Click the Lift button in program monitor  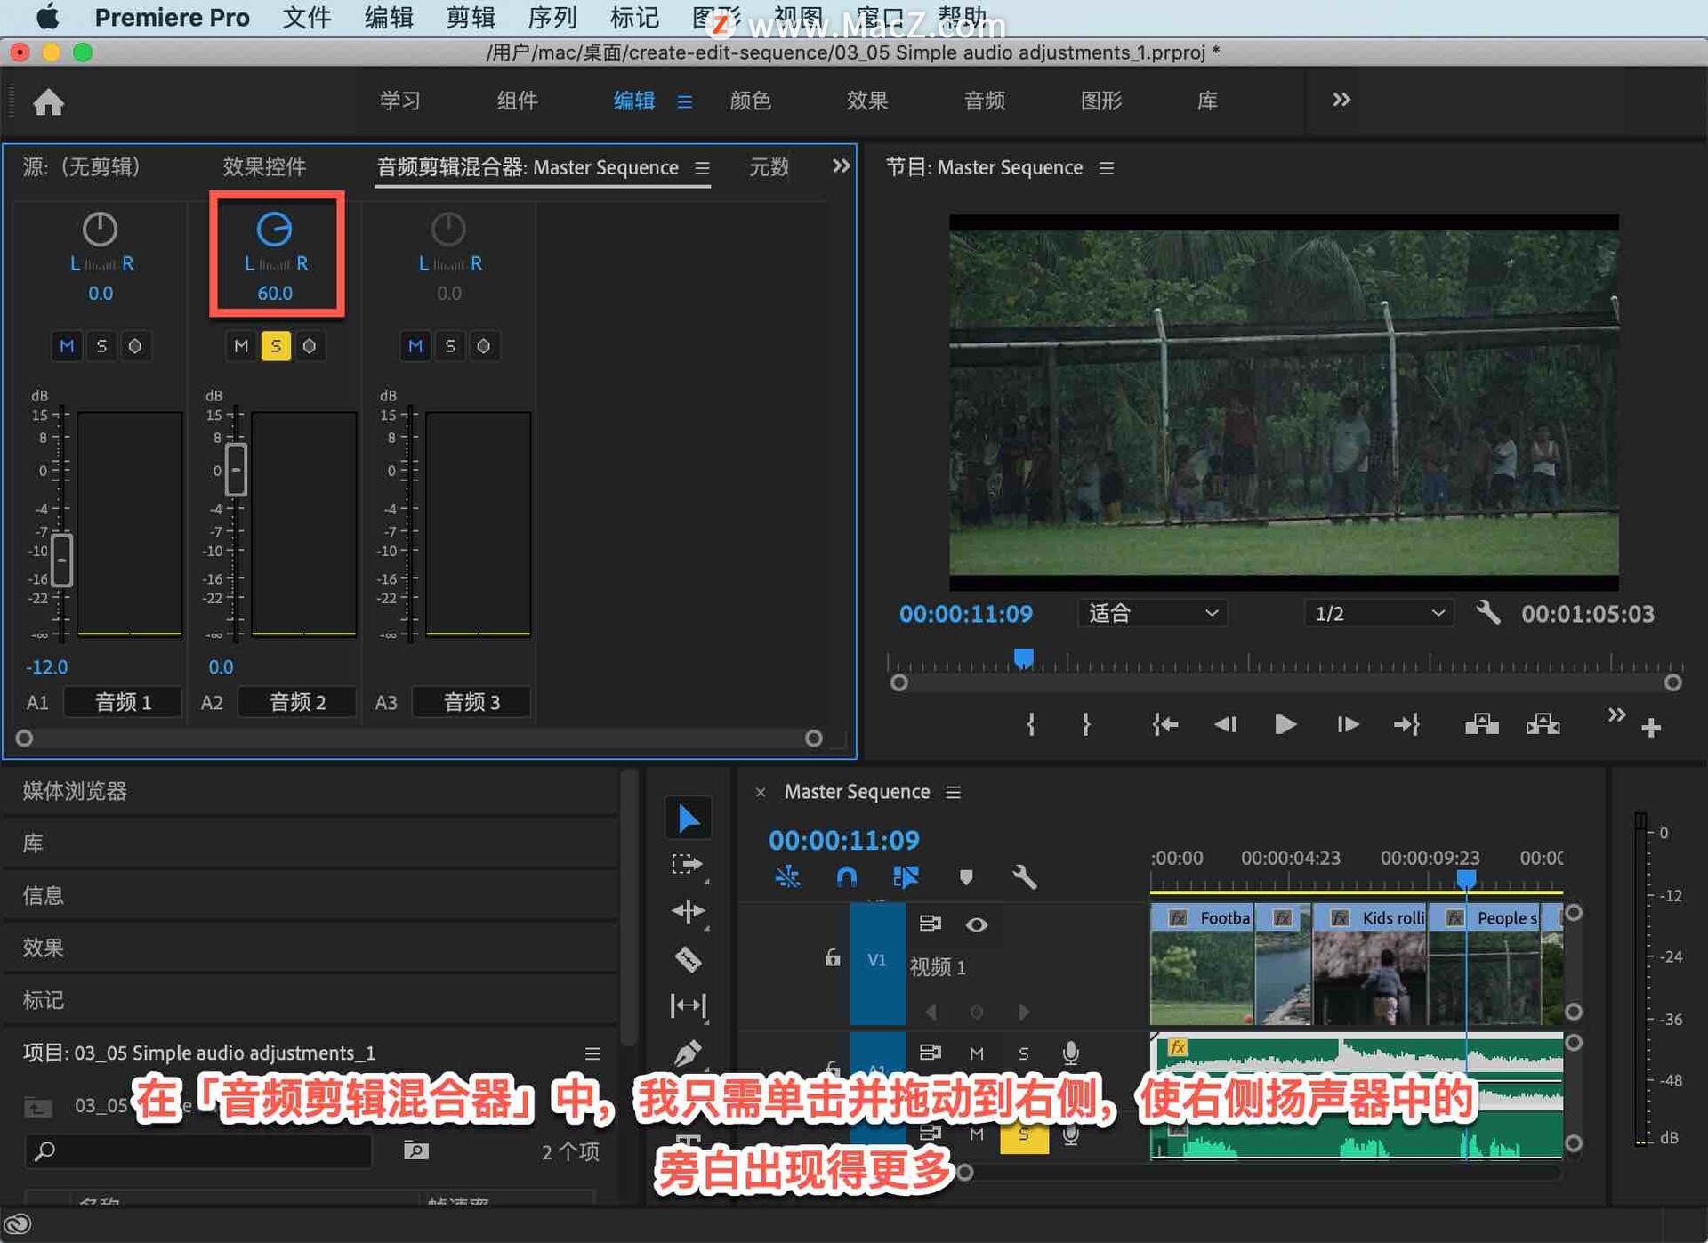point(1481,725)
